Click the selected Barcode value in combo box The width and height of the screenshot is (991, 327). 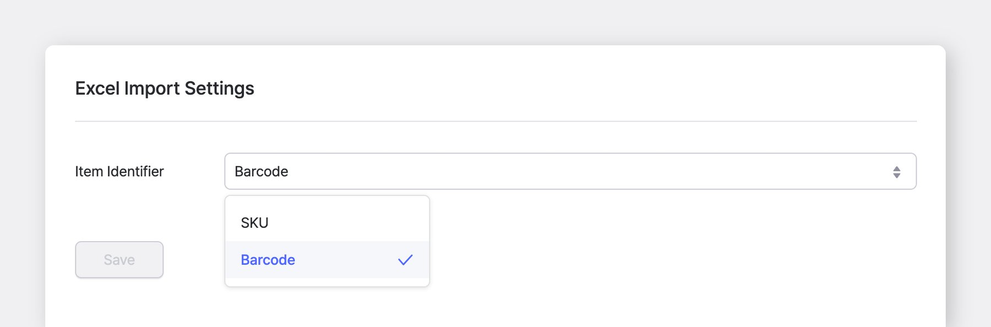pyautogui.click(x=262, y=172)
